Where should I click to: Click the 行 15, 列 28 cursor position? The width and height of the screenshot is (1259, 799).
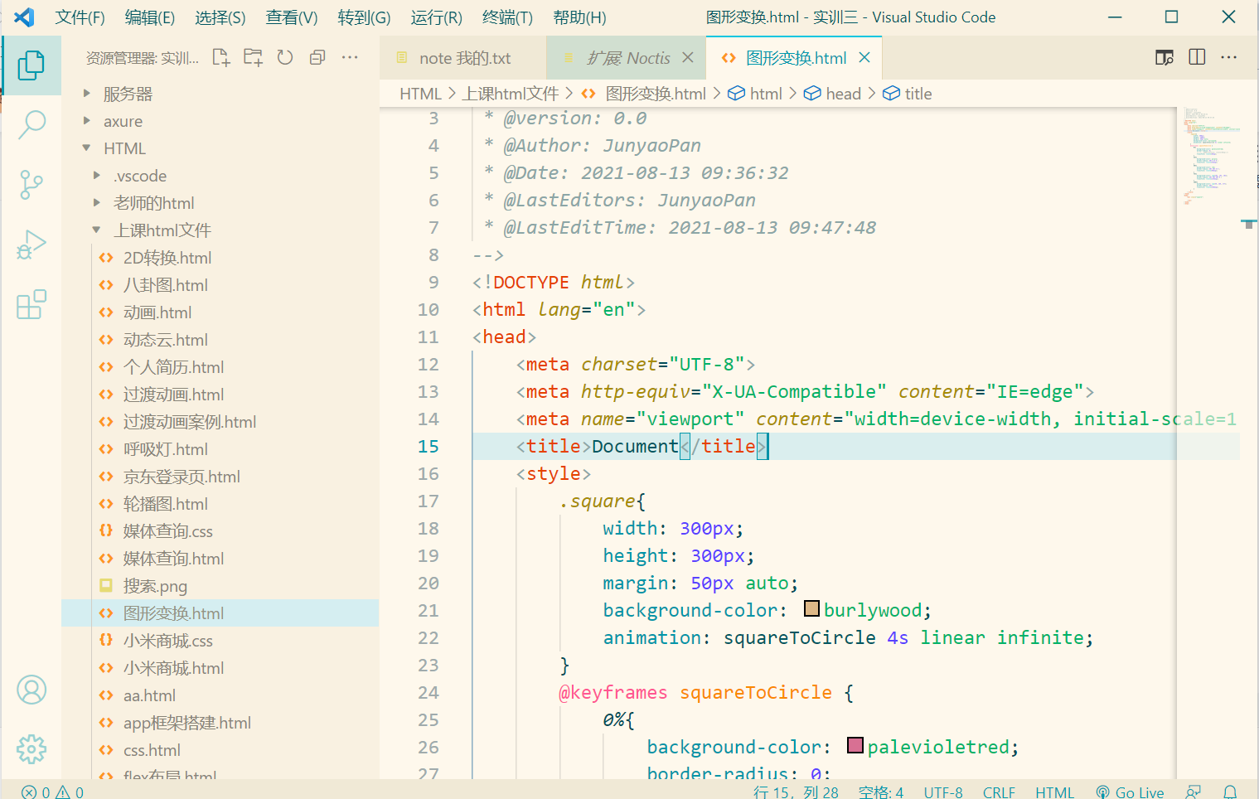pos(796,792)
